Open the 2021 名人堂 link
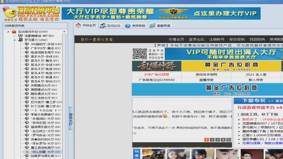283x159 pixels. coord(256,75)
